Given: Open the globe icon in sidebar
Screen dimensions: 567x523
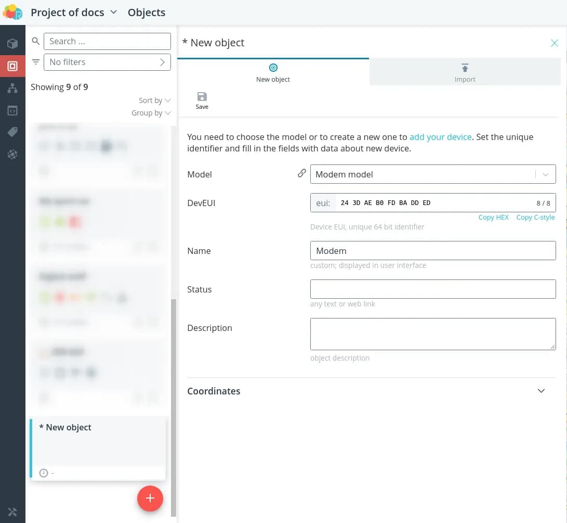Looking at the screenshot, I should point(12,155).
